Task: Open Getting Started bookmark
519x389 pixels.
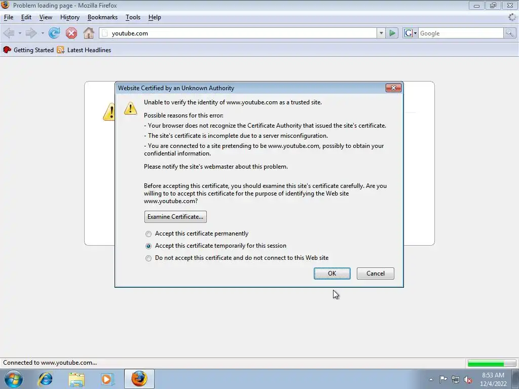Action: pos(28,50)
